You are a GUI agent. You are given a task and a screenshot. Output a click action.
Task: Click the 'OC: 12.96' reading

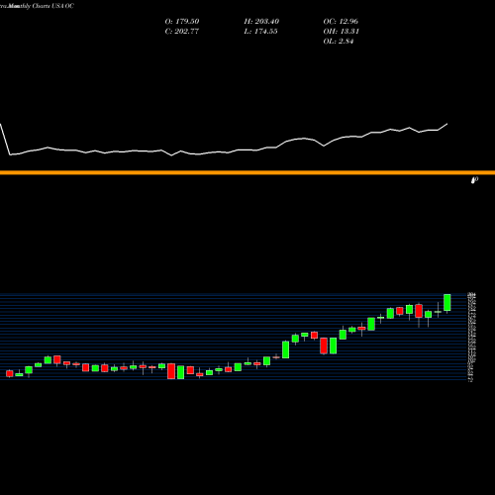pyautogui.click(x=341, y=22)
